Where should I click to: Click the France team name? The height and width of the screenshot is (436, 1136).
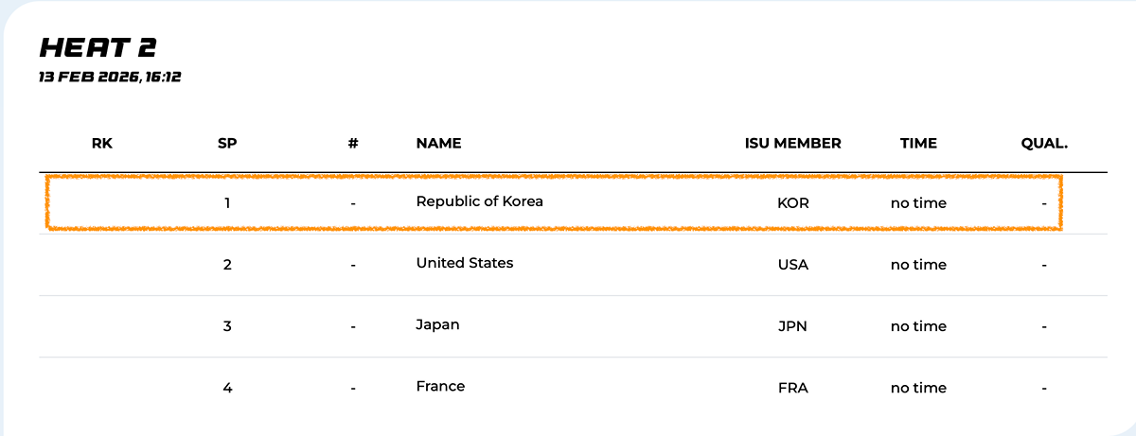[440, 386]
